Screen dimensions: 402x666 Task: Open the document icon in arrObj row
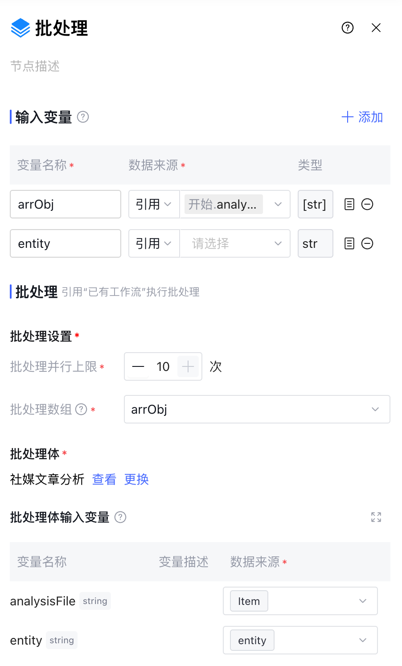click(349, 204)
